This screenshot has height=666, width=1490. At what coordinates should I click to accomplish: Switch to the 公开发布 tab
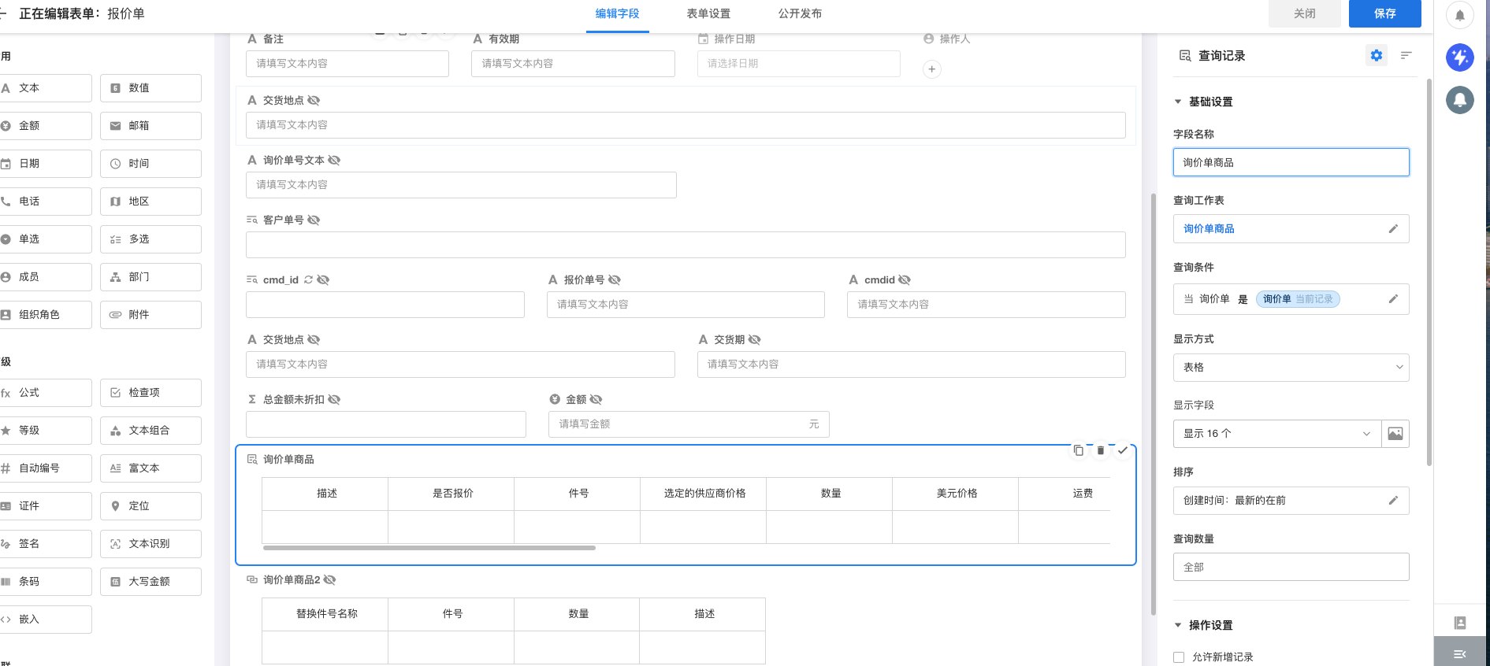[800, 14]
